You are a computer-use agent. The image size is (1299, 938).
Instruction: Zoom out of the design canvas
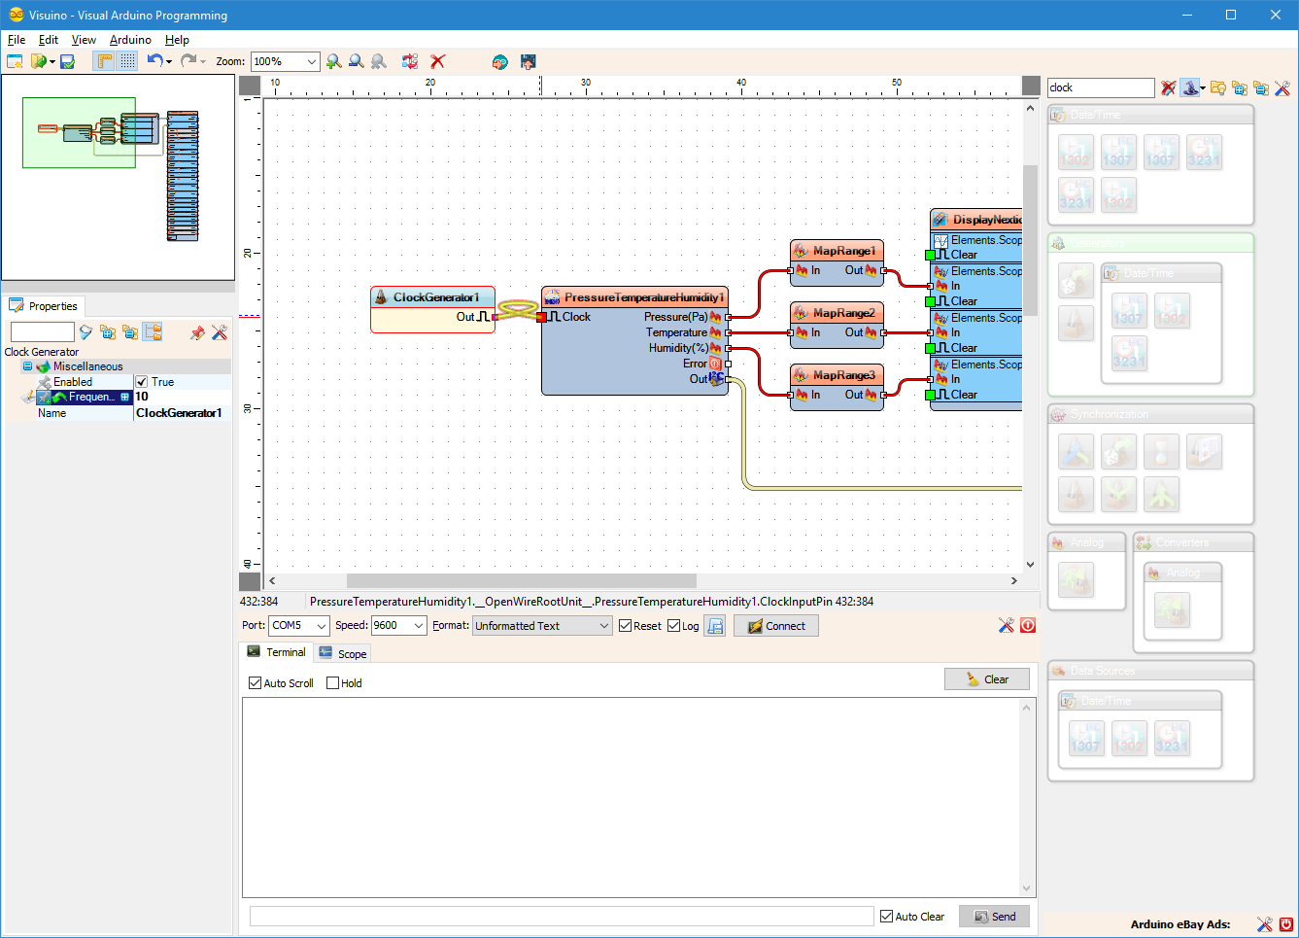[355, 61]
